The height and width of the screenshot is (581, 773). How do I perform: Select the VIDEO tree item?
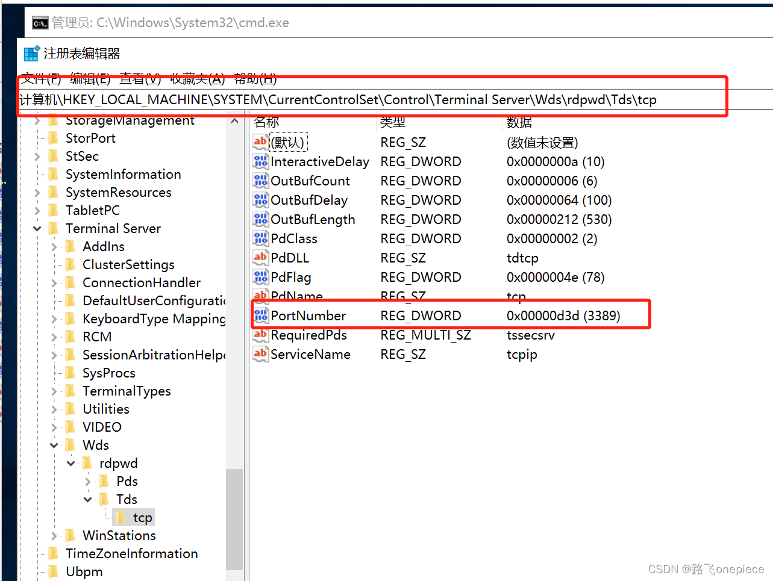102,427
